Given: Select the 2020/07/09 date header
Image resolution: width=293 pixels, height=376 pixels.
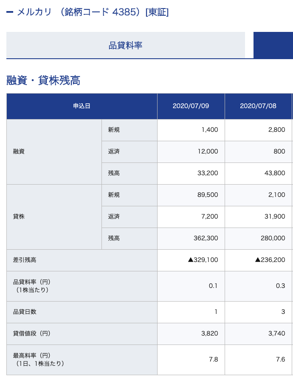Looking at the screenshot, I should [191, 106].
